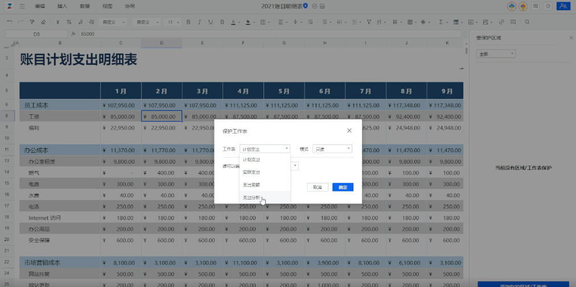576x287 pixels.
Task: Open the 编辑 menu
Action: click(x=40, y=6)
